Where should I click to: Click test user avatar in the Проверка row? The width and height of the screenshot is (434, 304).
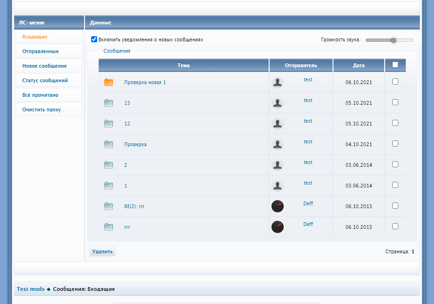pyautogui.click(x=278, y=144)
